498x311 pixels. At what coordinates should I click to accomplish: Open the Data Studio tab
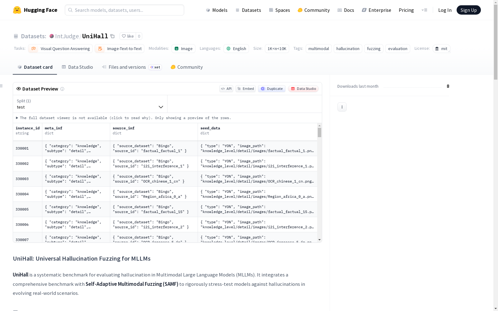coord(78,67)
